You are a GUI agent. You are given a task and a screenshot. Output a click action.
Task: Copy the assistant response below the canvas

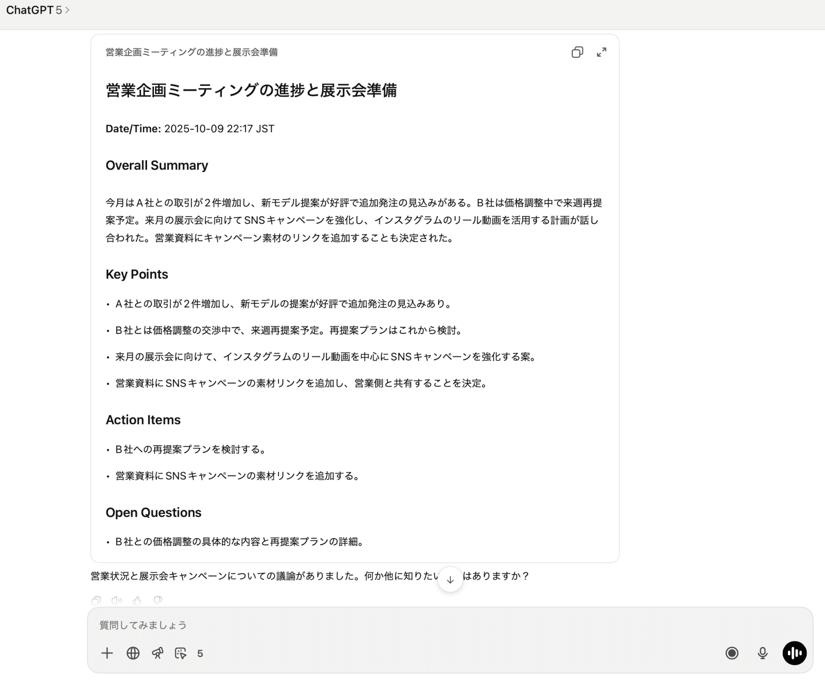tap(96, 601)
